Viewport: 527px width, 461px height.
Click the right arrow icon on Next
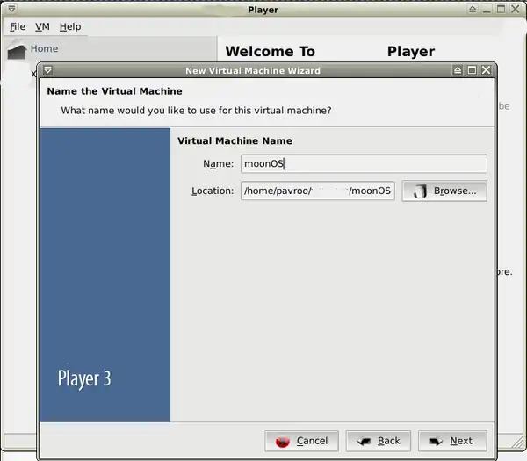tap(435, 441)
